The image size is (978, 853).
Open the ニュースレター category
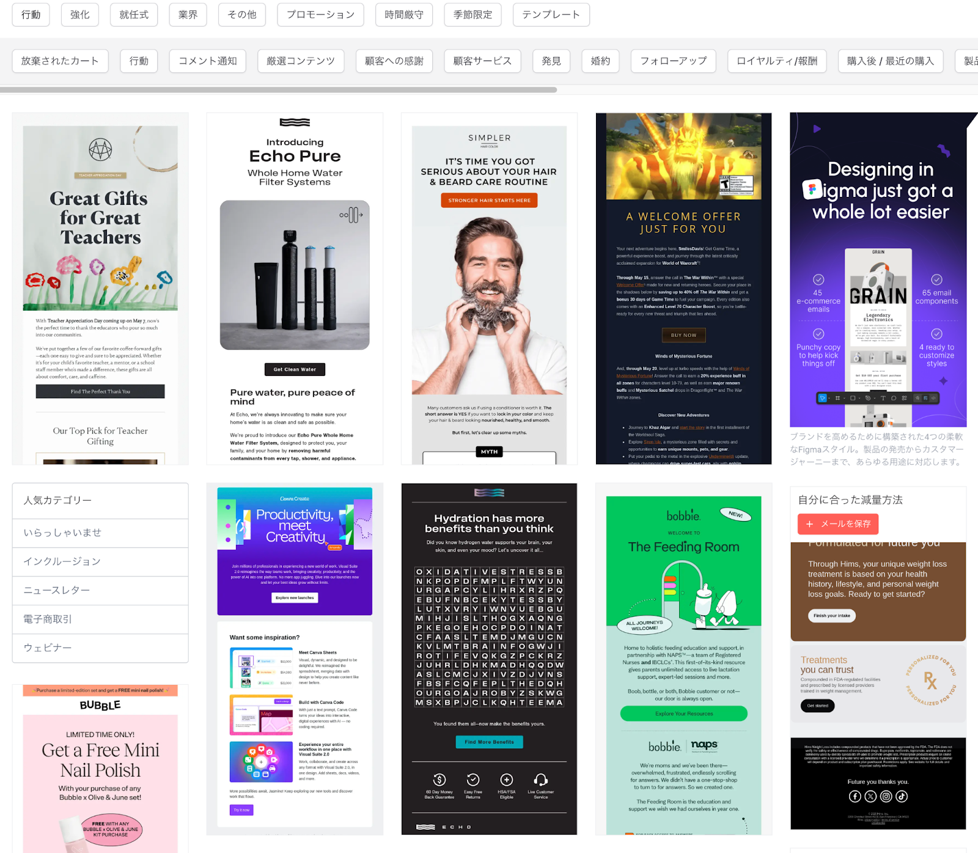pos(100,590)
